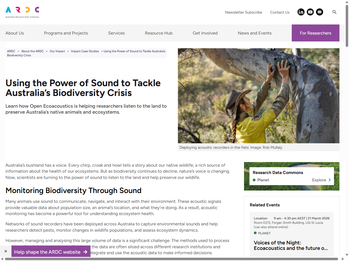Select News and Events in navigation
This screenshot has width=349, height=261.
(x=254, y=33)
